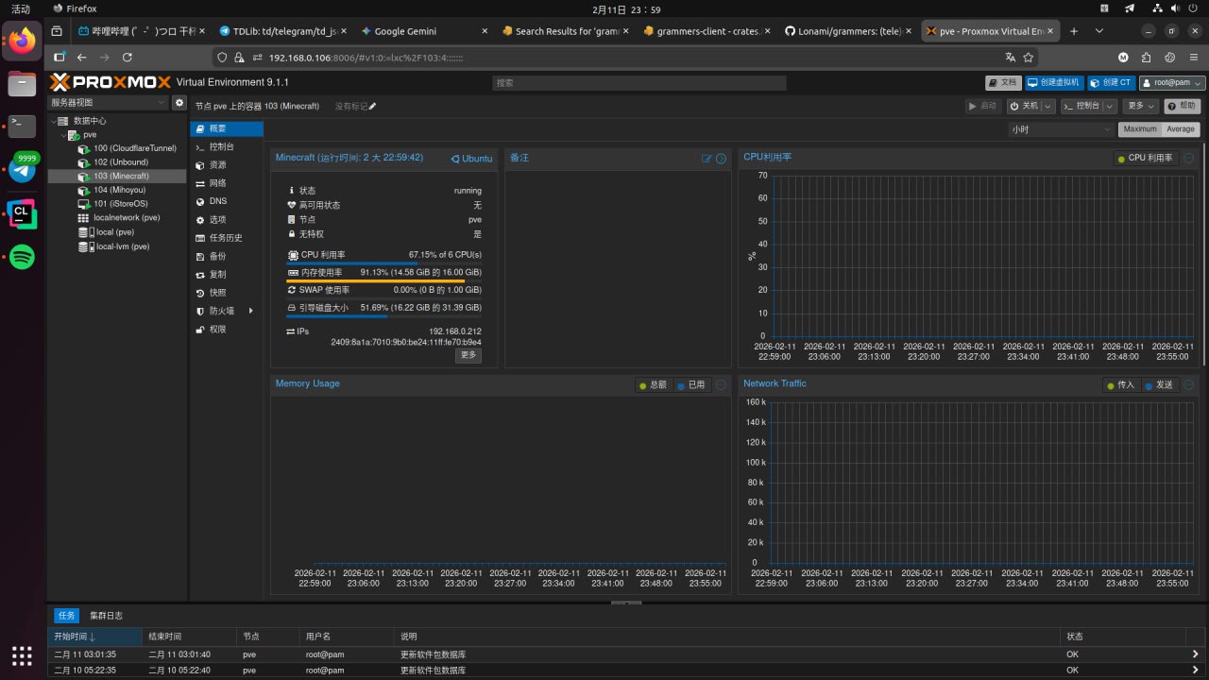This screenshot has width=1209, height=680.
Task: Click the 创建 CT cube-icon button
Action: (x=1110, y=83)
